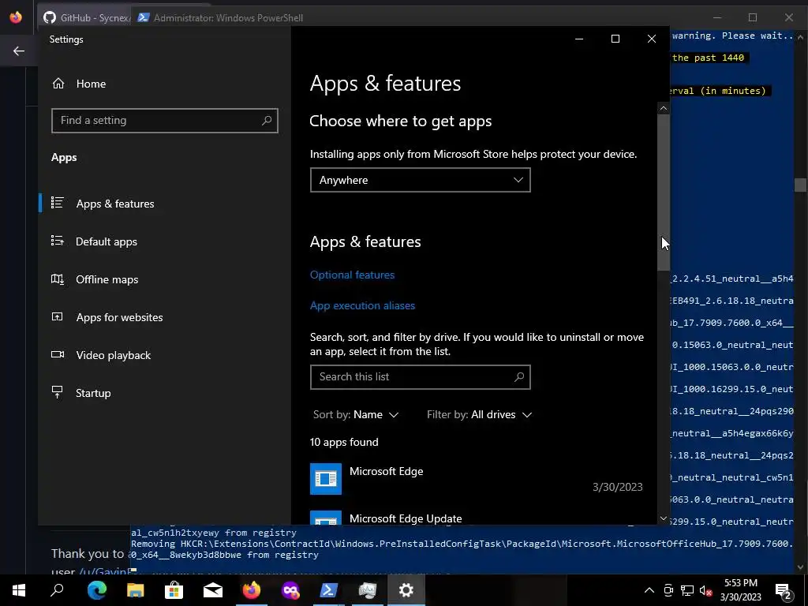Screen dimensions: 808x606
Task: Open the Anywhere app source dropdown
Action: (420, 180)
